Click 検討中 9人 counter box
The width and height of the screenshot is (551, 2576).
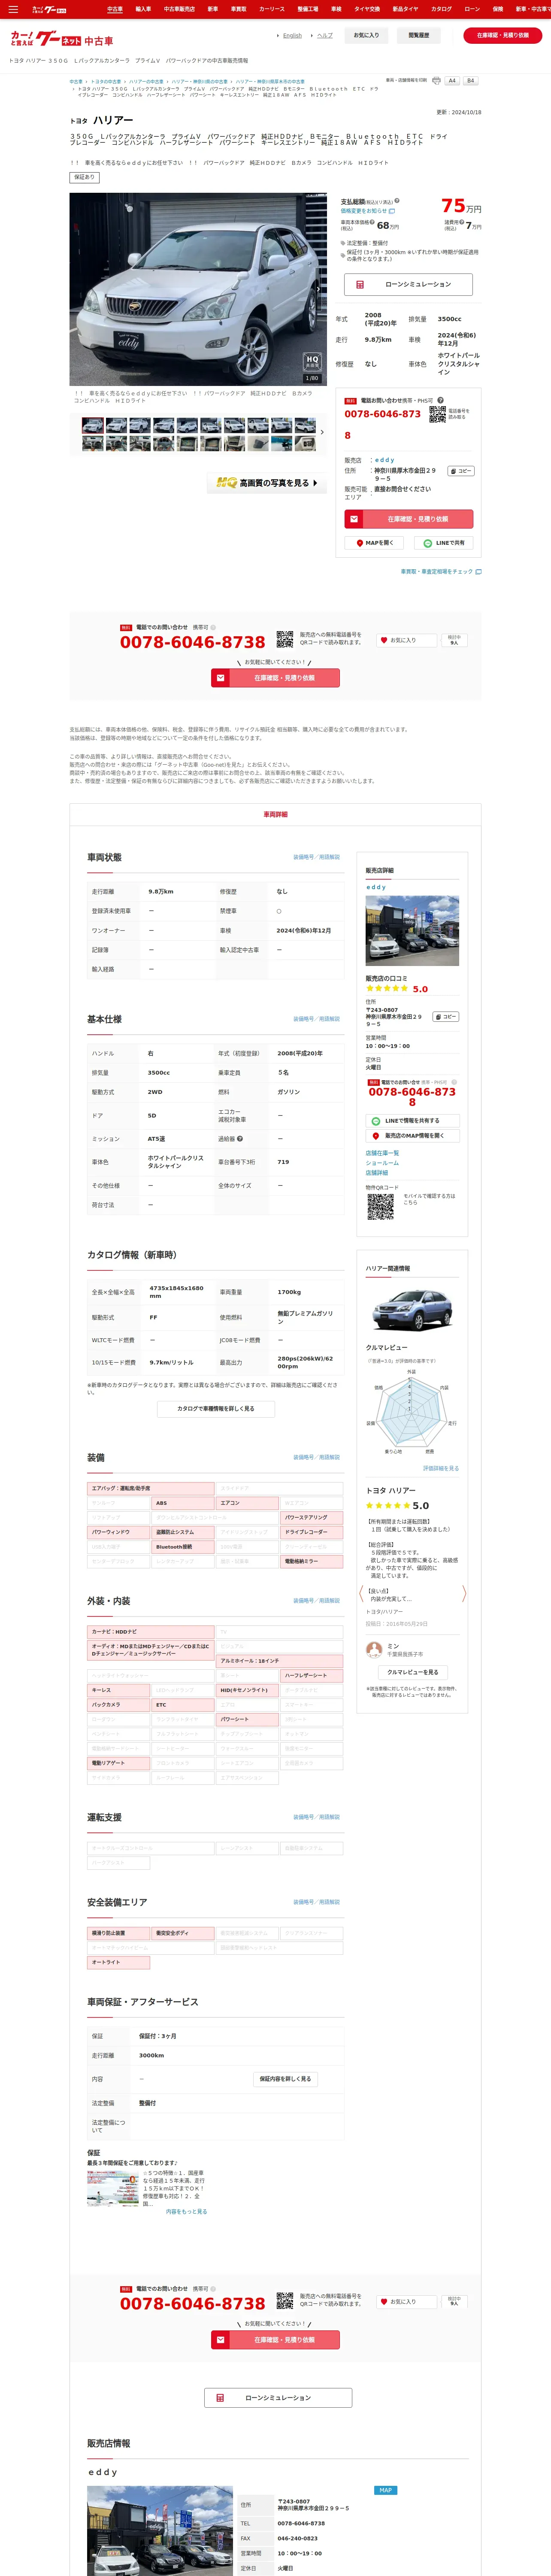(454, 640)
